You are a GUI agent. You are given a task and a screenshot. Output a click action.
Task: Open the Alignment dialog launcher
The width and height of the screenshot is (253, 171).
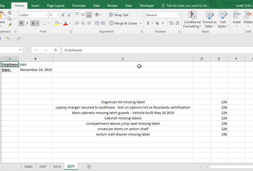coord(141,32)
